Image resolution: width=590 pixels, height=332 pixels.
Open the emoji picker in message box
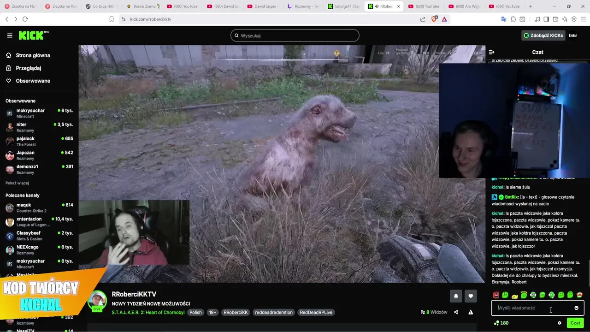(x=576, y=308)
